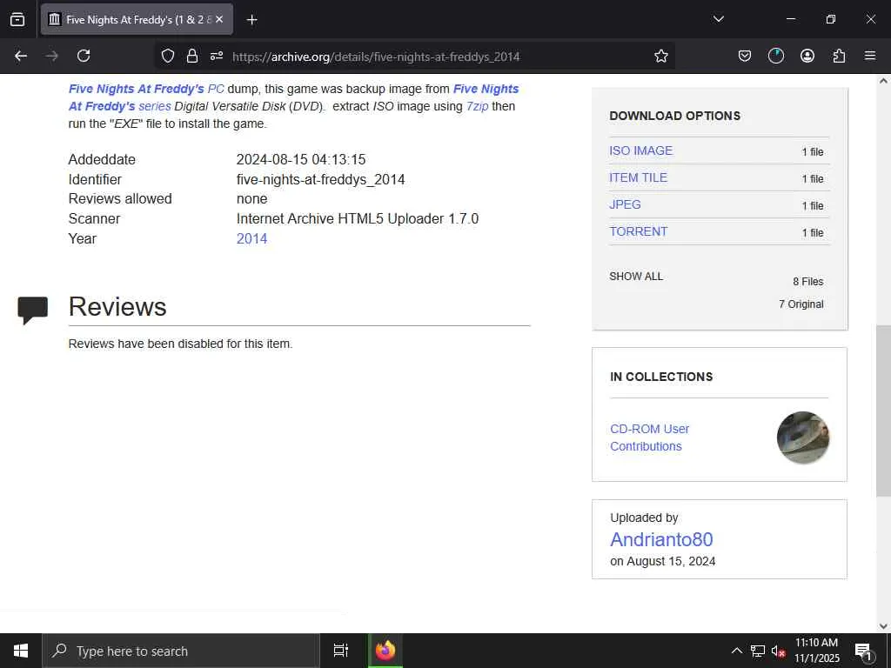The image size is (891, 668).
Task: Click the Addeddate value 2024-08-15 04:13:15
Action: [301, 160]
